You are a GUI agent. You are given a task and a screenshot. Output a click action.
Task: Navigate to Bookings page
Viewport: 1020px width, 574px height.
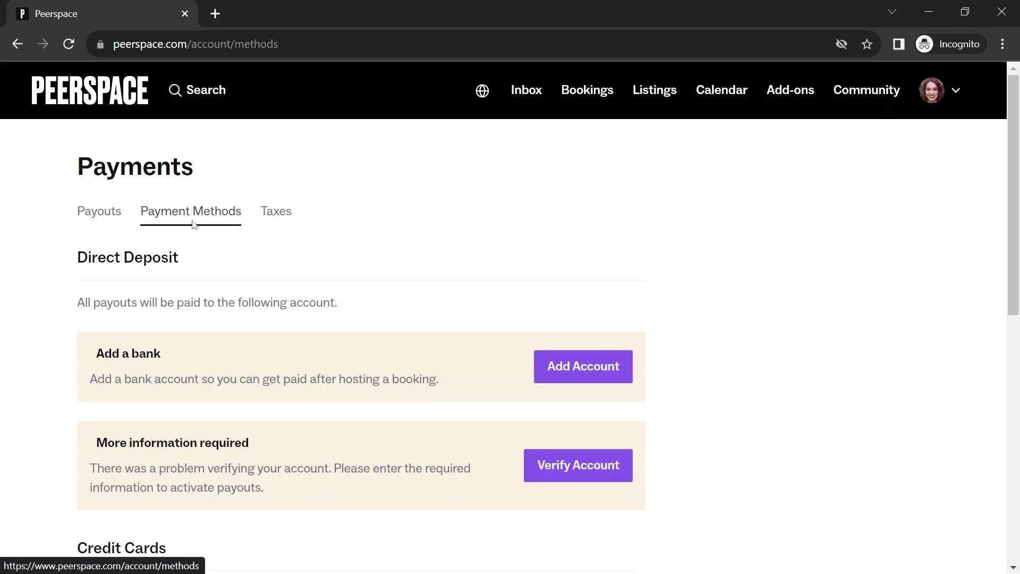tap(587, 90)
